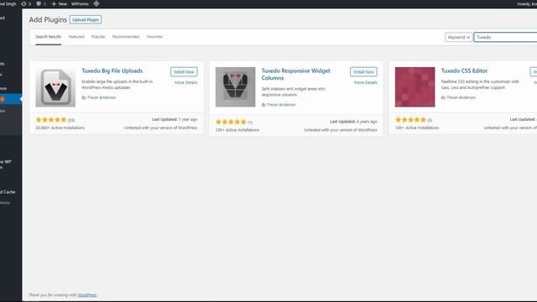Open Trevor Anderson link under Tuxedo CSS Editor
This screenshot has width=537, height=302.
click(x=461, y=97)
